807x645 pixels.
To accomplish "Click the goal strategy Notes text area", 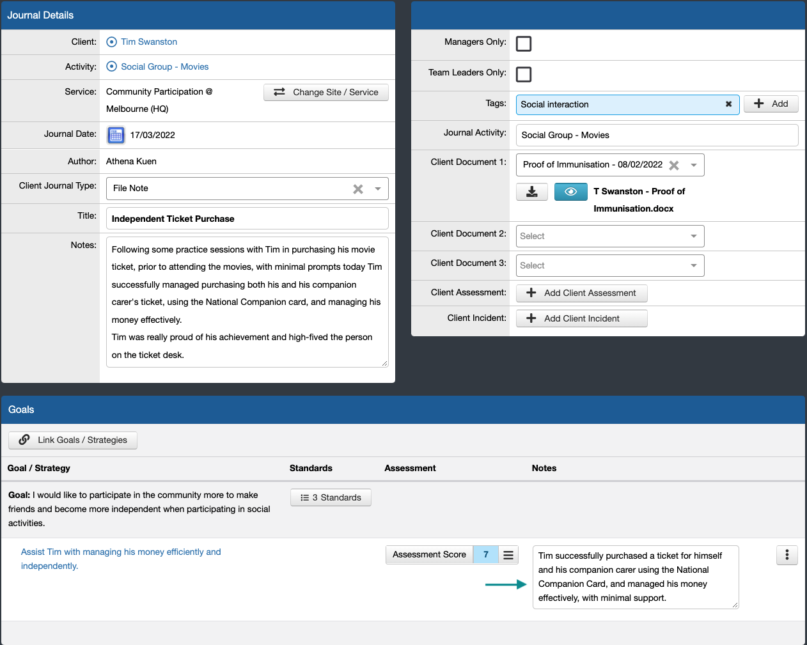I will click(x=636, y=577).
